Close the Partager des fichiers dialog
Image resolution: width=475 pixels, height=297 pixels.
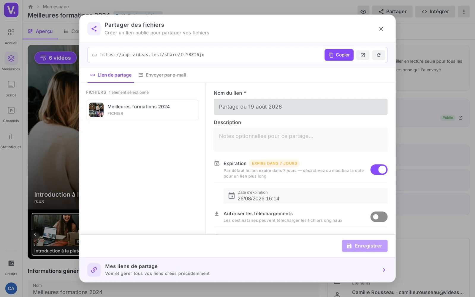[381, 29]
